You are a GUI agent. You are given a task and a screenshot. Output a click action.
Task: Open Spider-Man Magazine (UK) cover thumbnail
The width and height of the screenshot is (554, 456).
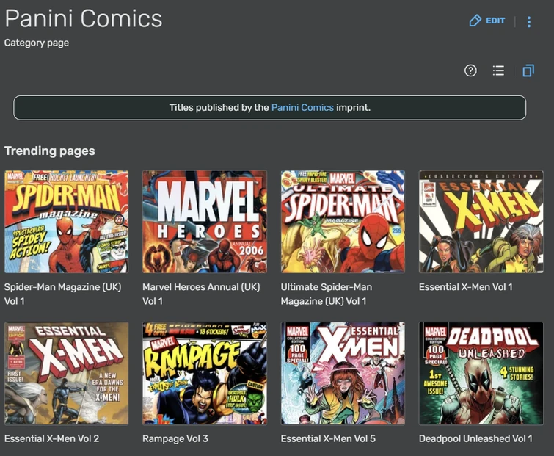click(67, 222)
